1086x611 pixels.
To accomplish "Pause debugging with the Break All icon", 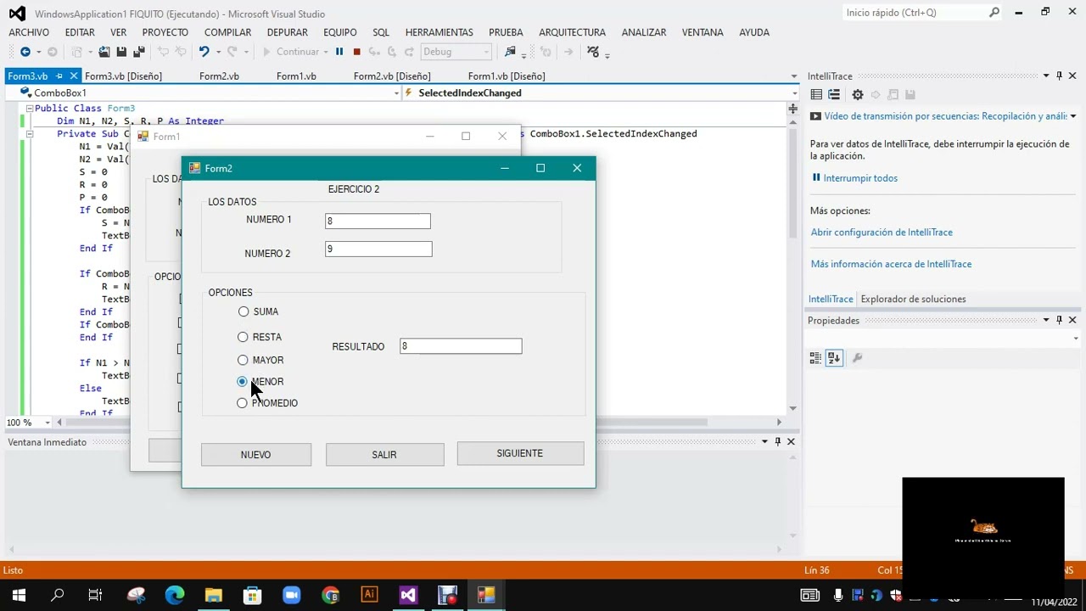I will [x=339, y=52].
